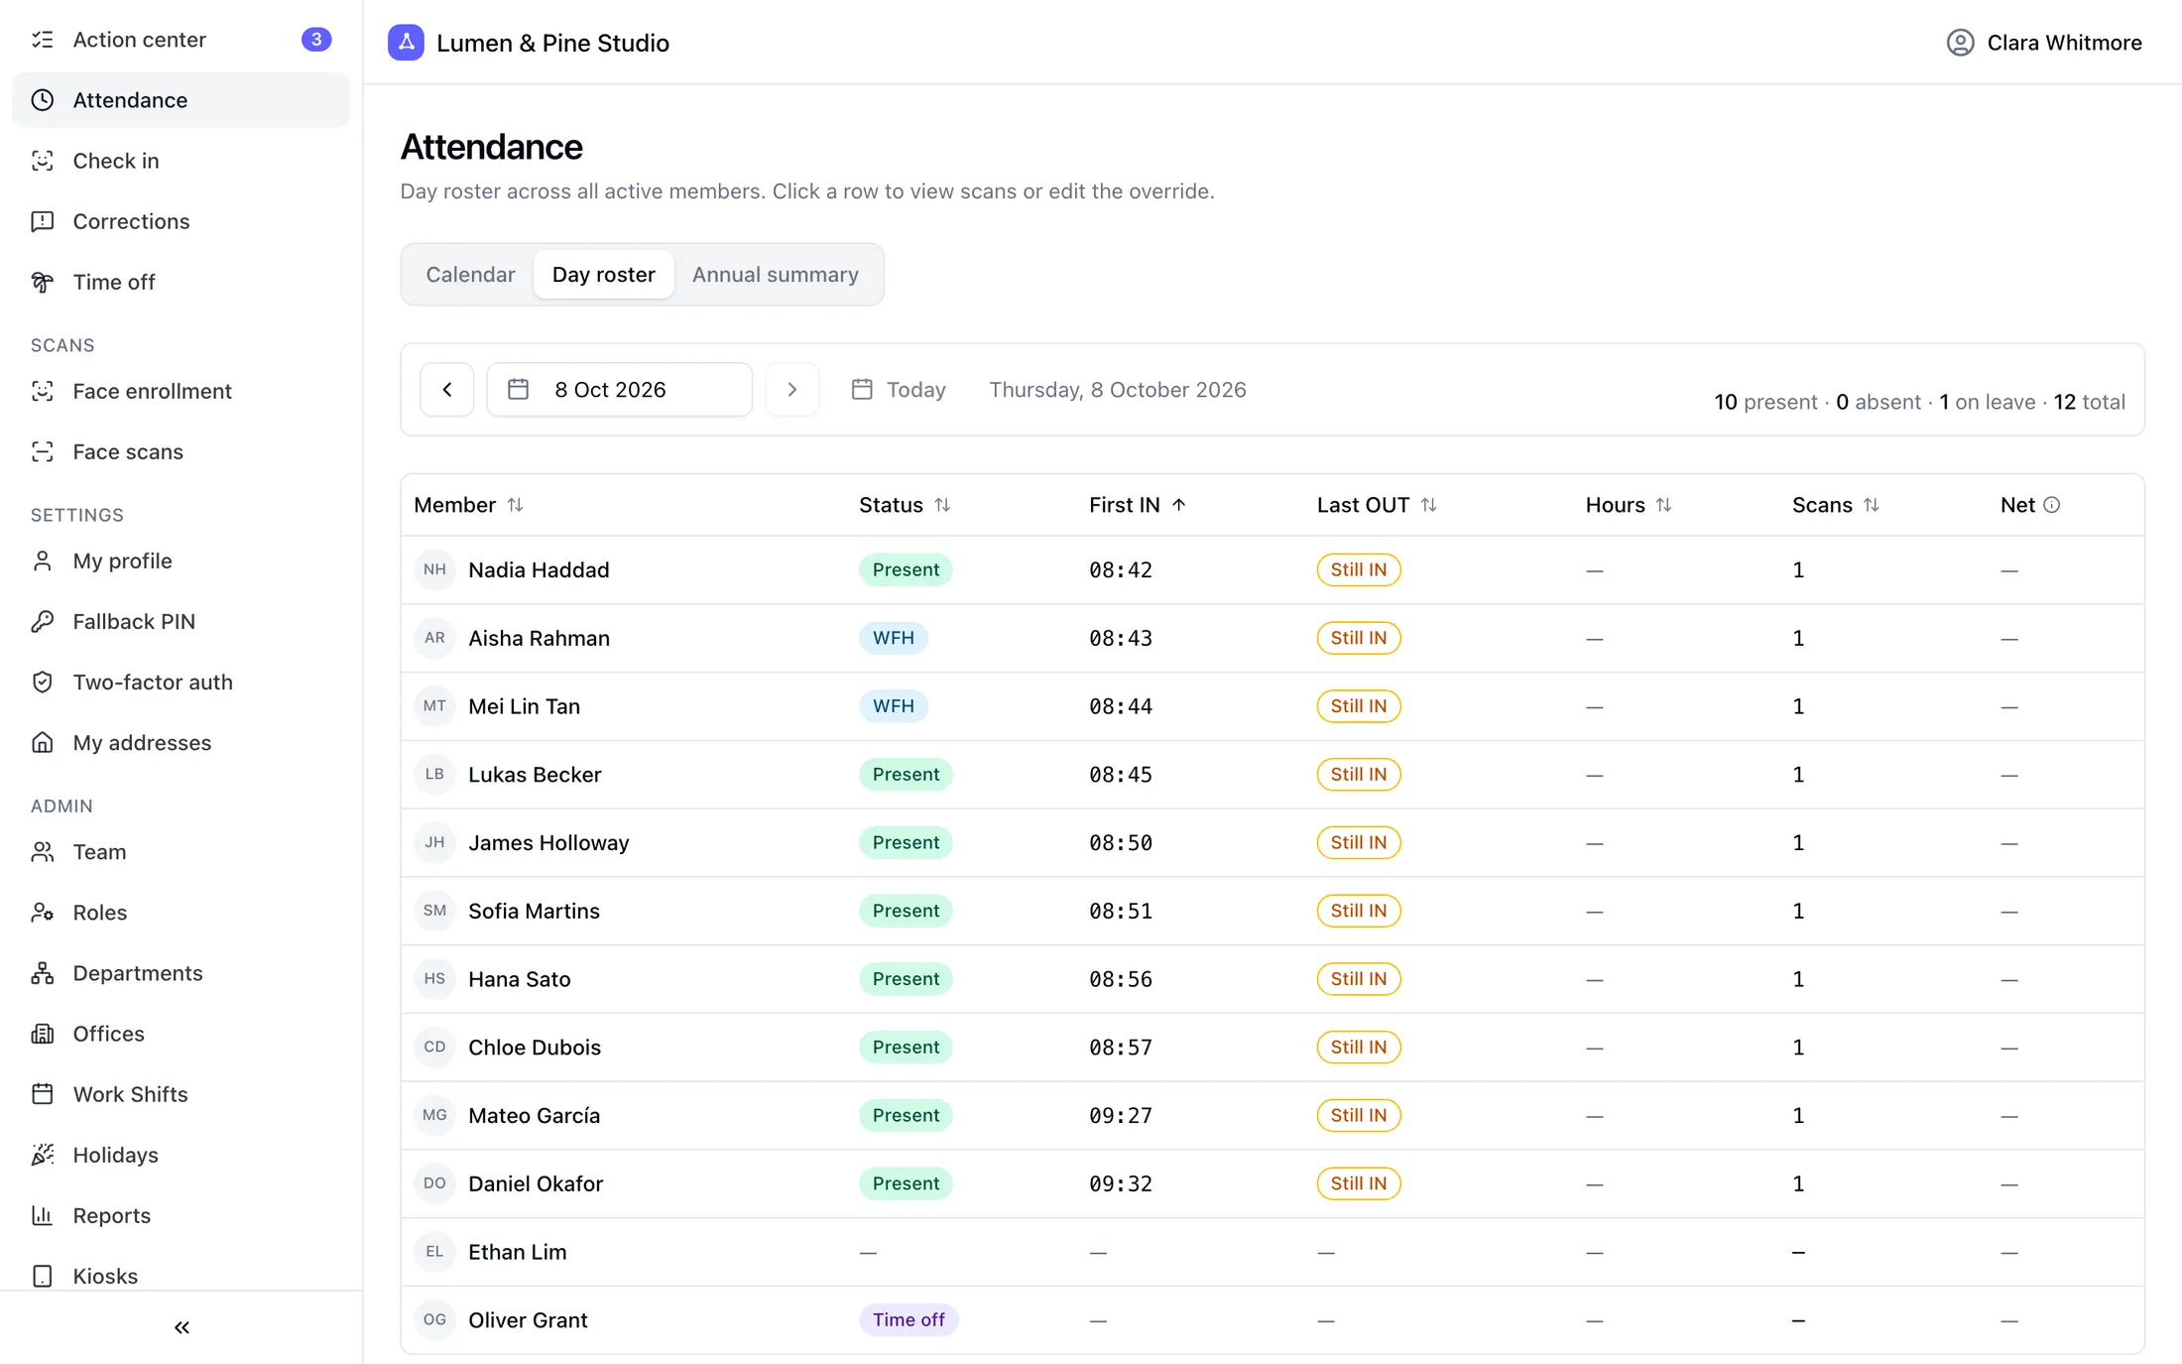Open the 8 Oct 2026 date picker
The image size is (2182, 1364).
pos(619,389)
